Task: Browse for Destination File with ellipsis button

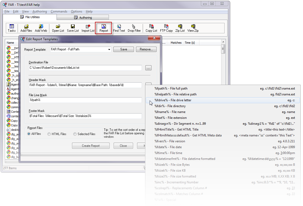Action: tap(149, 68)
